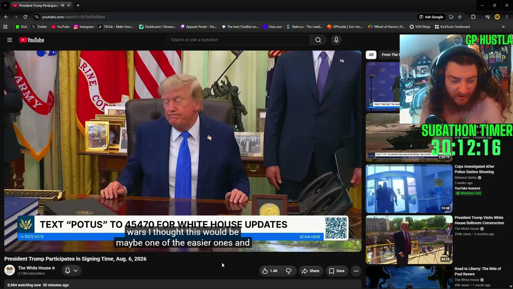The height and width of the screenshot is (289, 513).
Task: Select the From The W... filter chip
Action: tap(390, 55)
